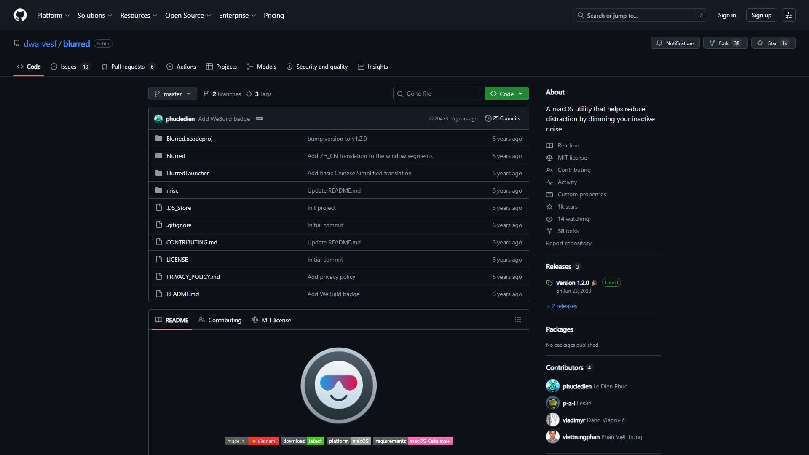The image size is (809, 455).
Task: Open the + 2 releases link
Action: [x=562, y=306]
